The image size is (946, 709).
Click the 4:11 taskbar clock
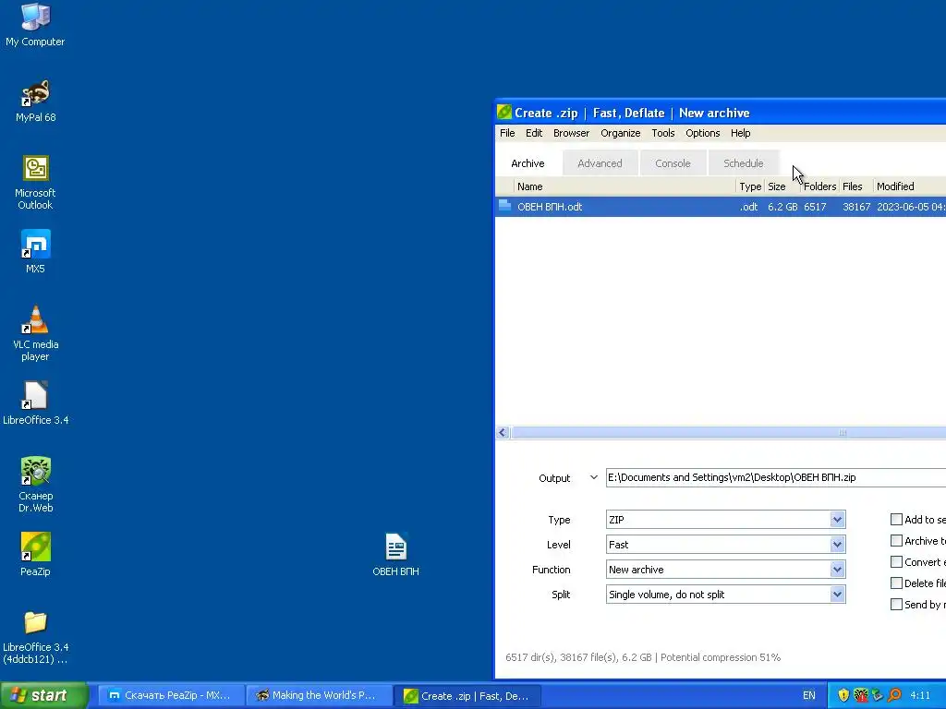pos(920,695)
